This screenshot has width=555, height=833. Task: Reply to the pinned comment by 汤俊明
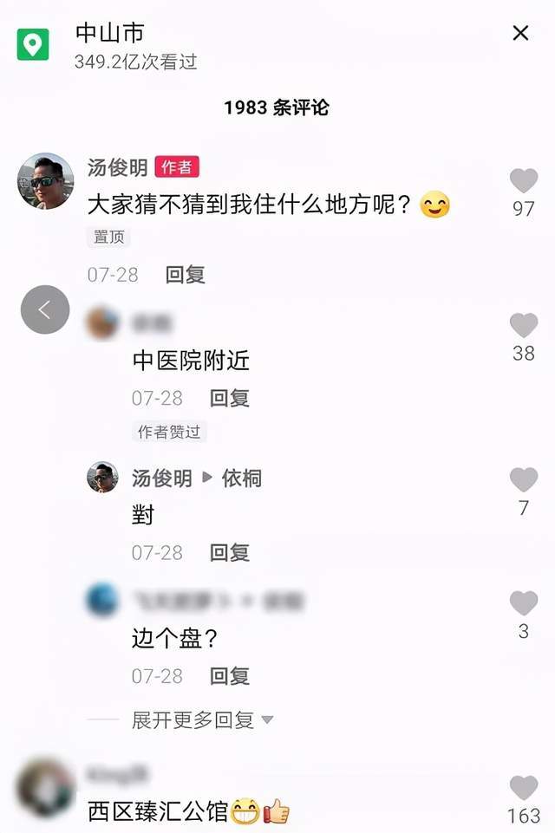pyautogui.click(x=185, y=275)
